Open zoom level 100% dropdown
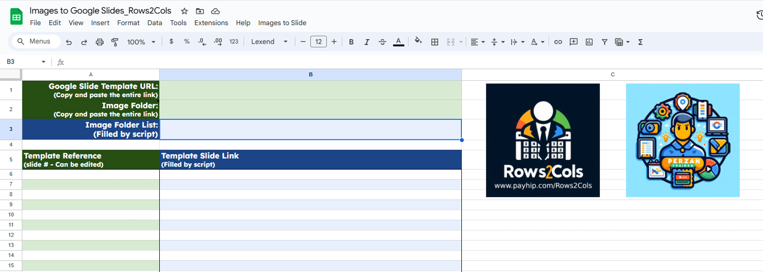 click(x=141, y=42)
